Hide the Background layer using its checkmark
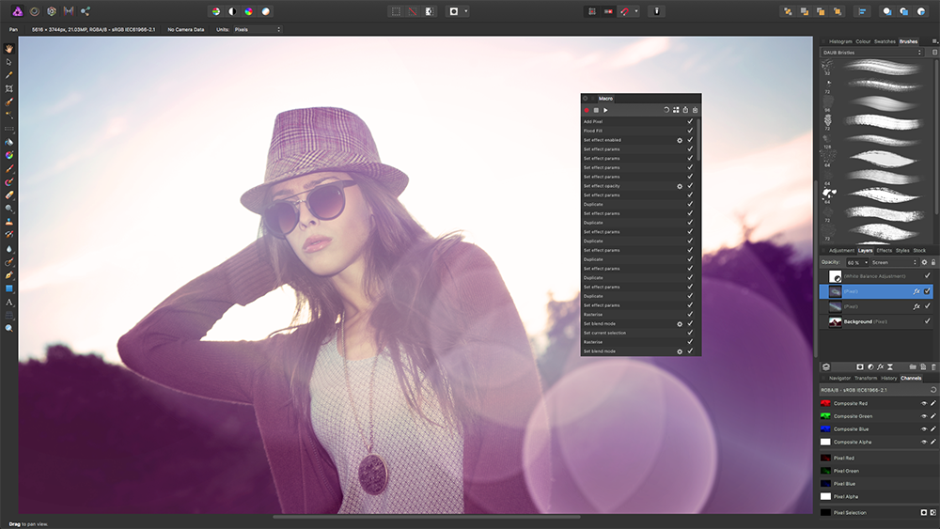940x529 pixels. [927, 321]
